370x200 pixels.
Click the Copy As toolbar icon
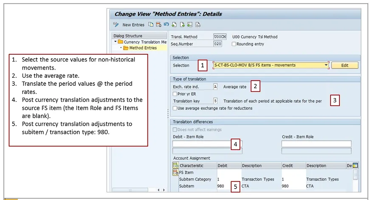point(150,25)
